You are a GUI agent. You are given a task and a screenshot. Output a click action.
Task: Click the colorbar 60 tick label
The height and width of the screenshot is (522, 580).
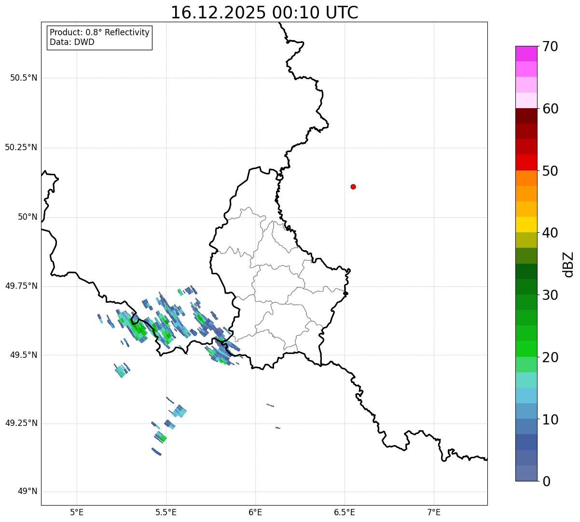click(x=550, y=109)
